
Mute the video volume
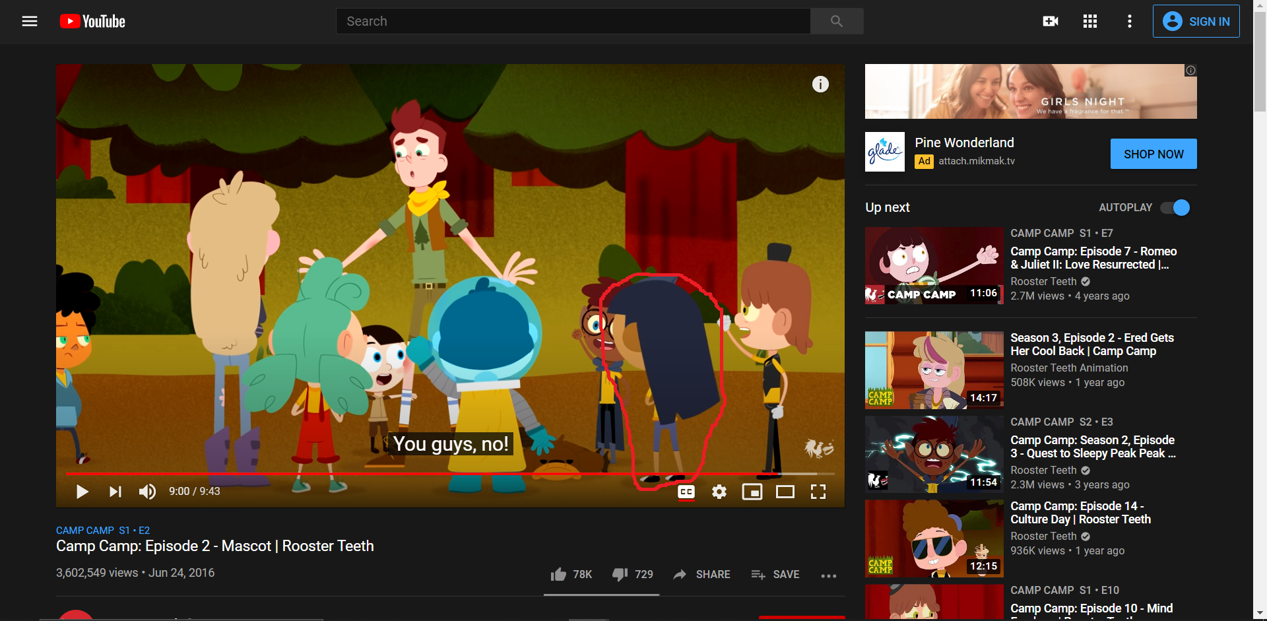pos(147,492)
